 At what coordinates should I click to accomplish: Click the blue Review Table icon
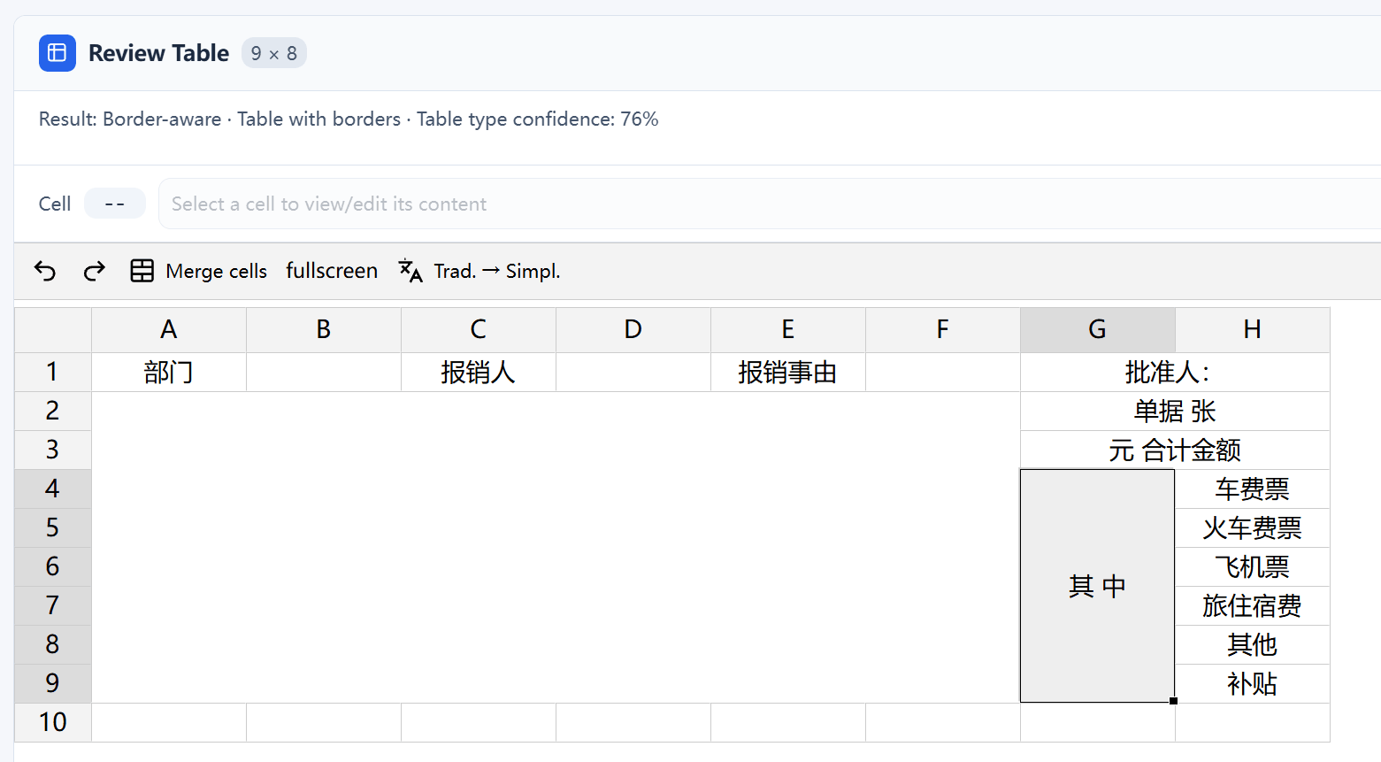click(58, 53)
